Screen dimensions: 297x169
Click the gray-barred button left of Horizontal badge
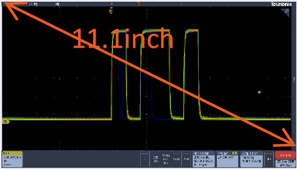[x=186, y=159]
